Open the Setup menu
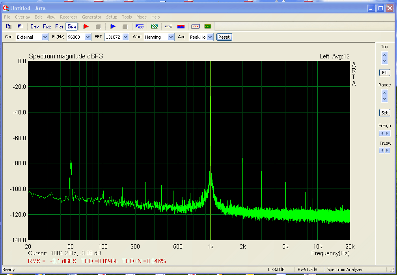The width and height of the screenshot is (397, 275). click(x=112, y=17)
